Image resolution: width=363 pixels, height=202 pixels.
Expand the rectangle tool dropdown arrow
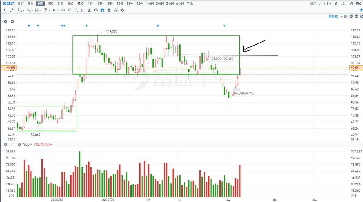tap(24, 11)
